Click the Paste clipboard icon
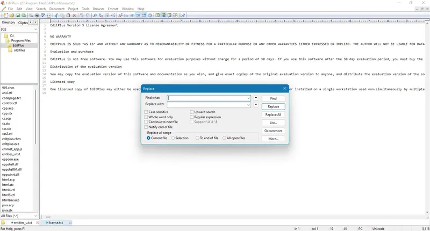This screenshot has width=430, height=231. 68,16
